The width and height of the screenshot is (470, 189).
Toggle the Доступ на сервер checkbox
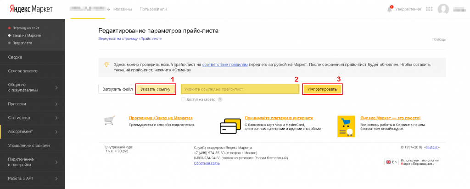[x=184, y=99]
